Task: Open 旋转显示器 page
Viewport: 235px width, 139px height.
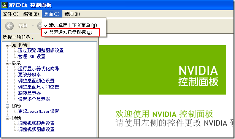Action: click(x=29, y=93)
